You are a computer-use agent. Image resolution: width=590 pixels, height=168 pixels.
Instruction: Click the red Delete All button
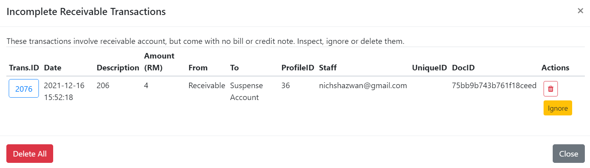30,154
